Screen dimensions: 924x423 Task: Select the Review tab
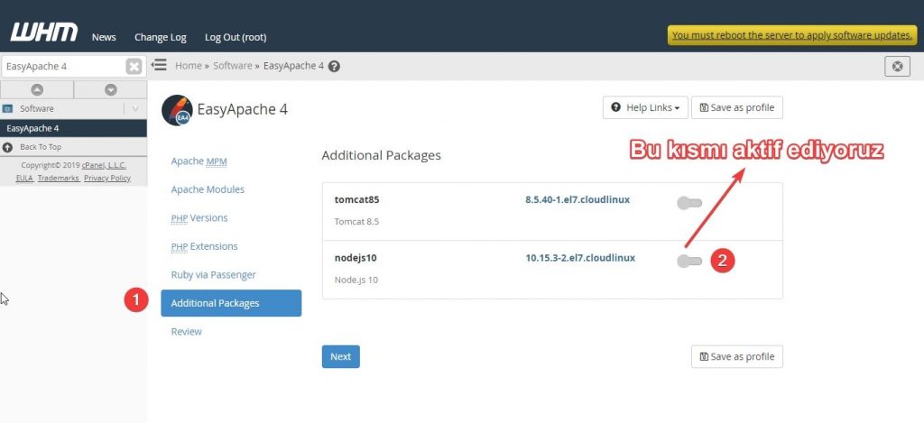(x=186, y=332)
